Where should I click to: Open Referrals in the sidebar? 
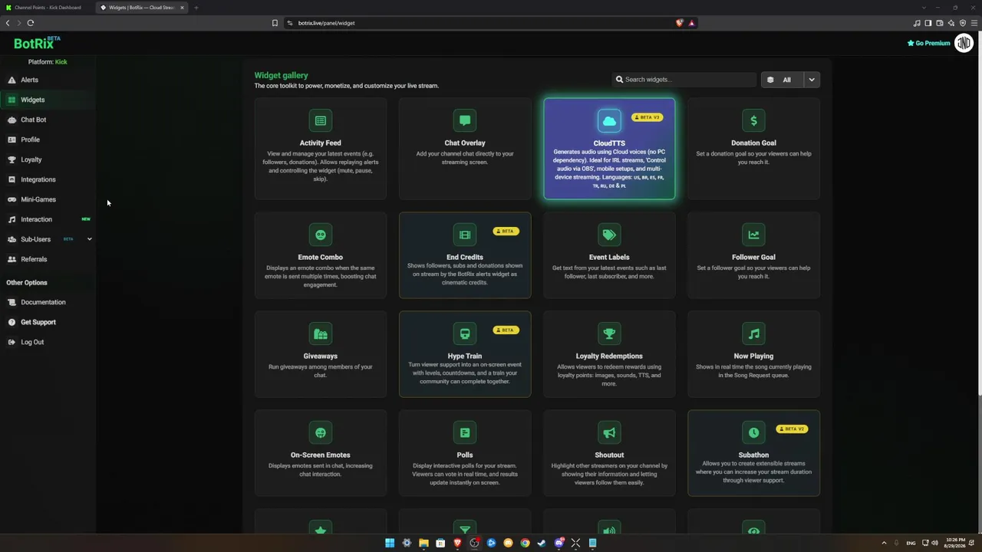[x=34, y=259]
